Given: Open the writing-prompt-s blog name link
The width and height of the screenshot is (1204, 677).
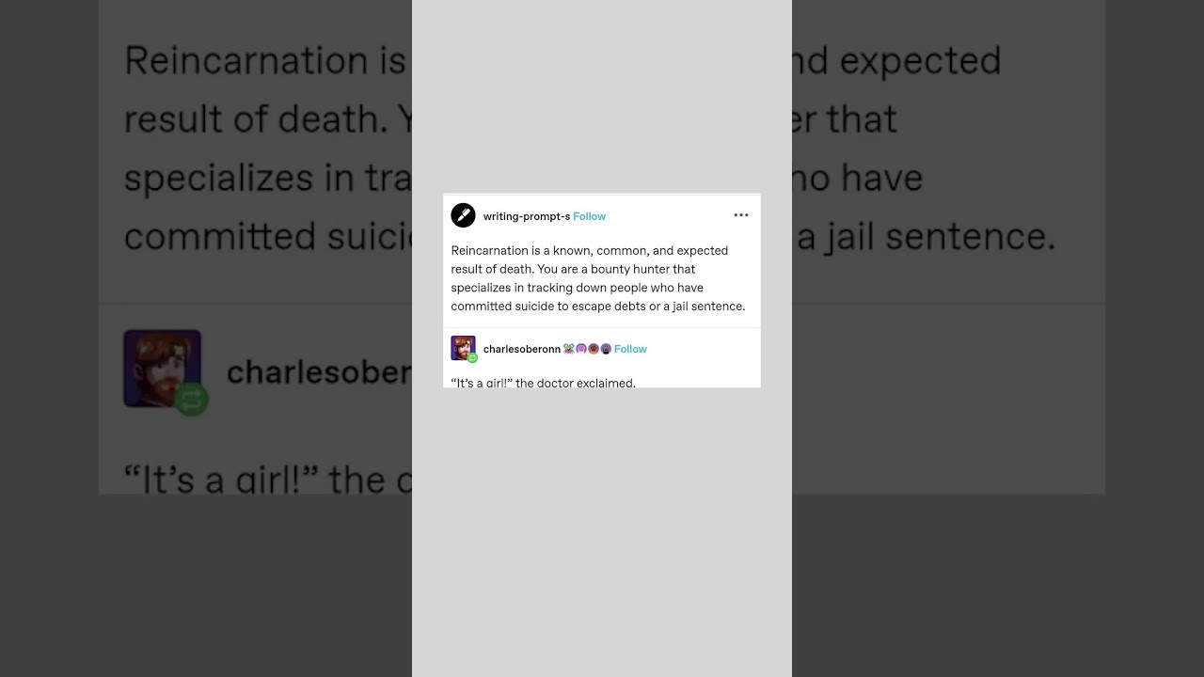Looking at the screenshot, I should click(527, 216).
